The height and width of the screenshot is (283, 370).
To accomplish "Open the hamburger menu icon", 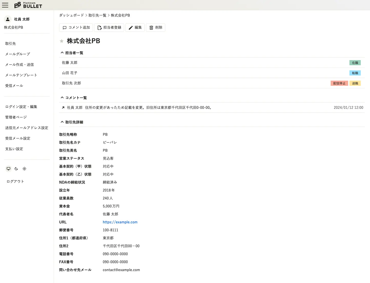I will pyautogui.click(x=5, y=5).
